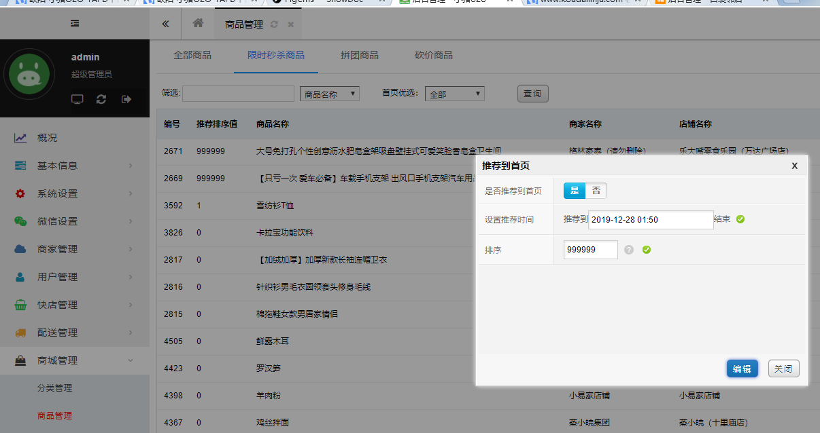The height and width of the screenshot is (433, 820).
Task: Click the 商家名称 column header
Action: click(x=585, y=124)
